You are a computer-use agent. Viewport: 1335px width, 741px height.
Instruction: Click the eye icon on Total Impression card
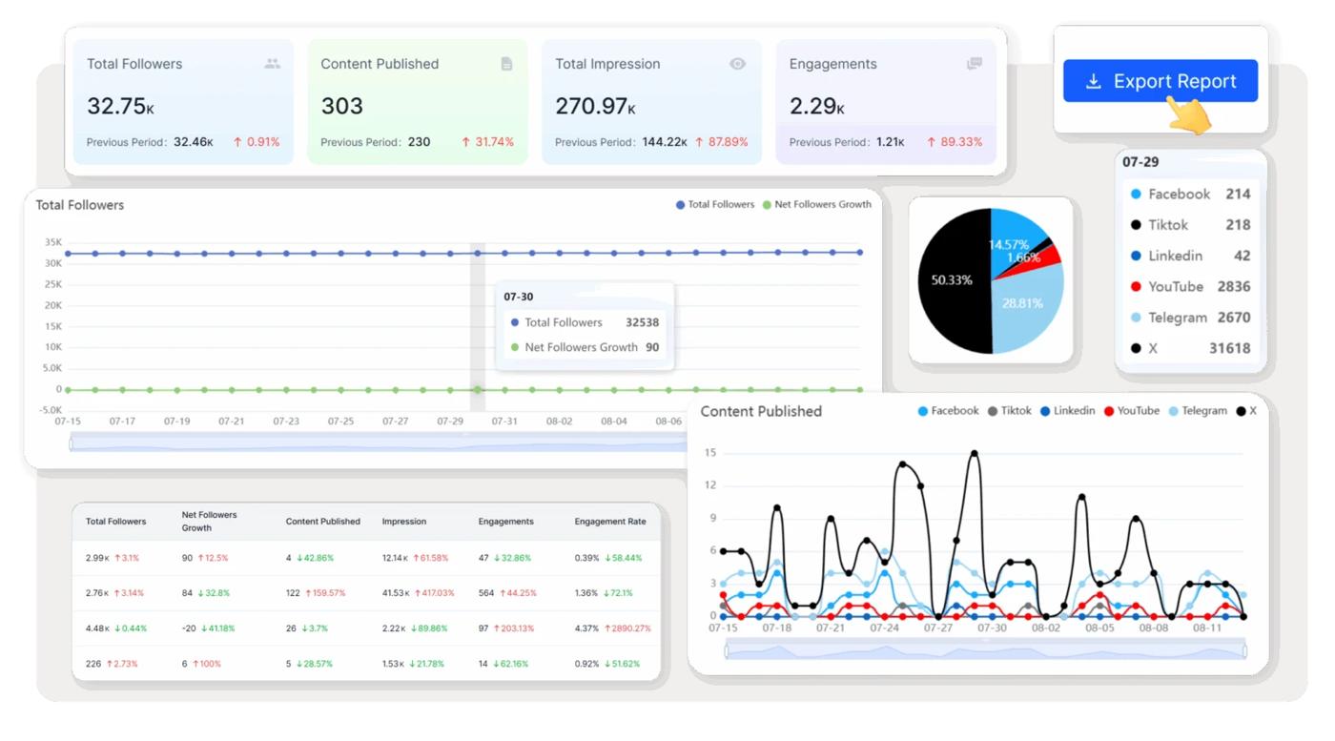737,64
